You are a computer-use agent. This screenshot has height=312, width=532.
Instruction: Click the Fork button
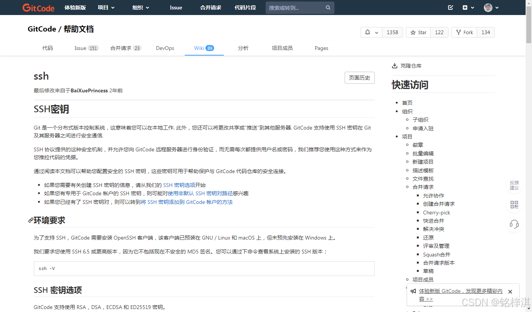[x=464, y=32]
